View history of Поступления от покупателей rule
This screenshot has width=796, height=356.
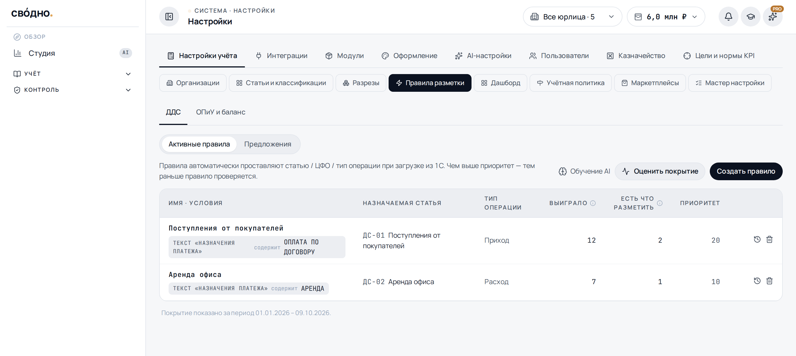click(757, 239)
